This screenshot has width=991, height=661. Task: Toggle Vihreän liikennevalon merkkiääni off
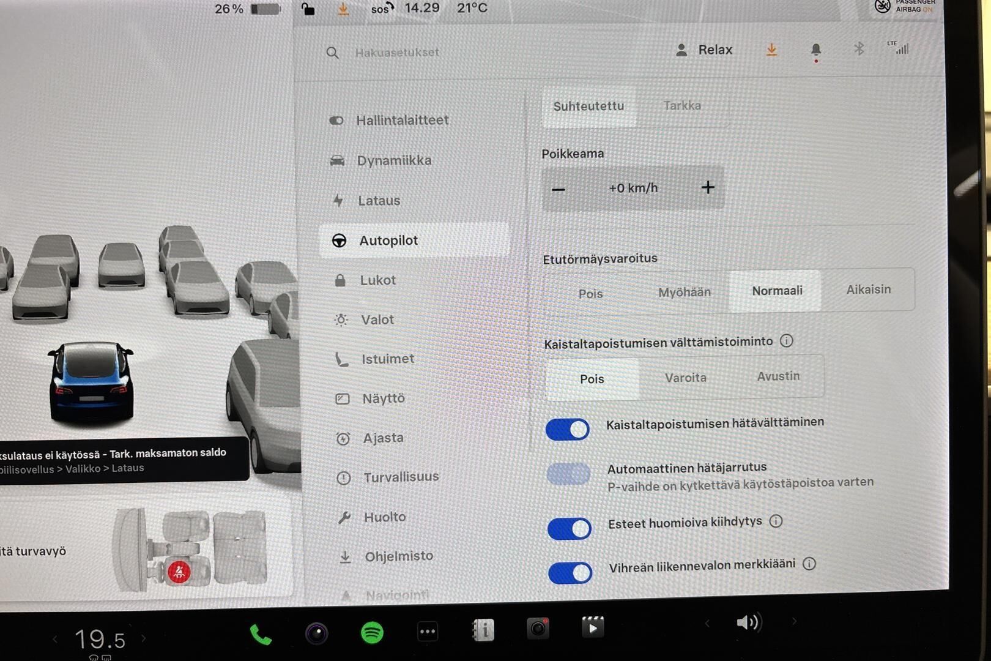[570, 573]
